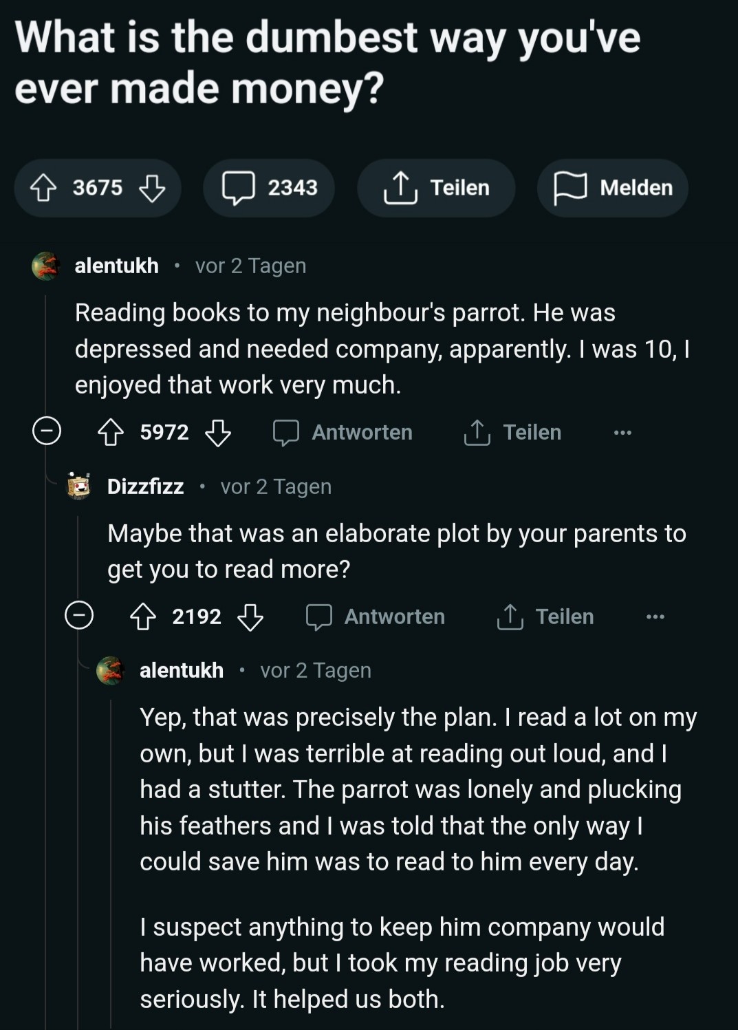Open the post's 2343 comments
The width and height of the screenshot is (738, 1030).
pyautogui.click(x=269, y=188)
